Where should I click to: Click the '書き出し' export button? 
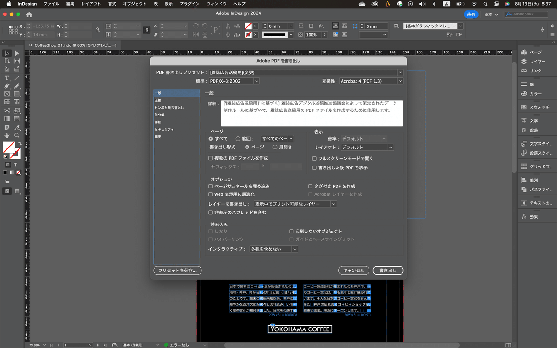click(388, 270)
